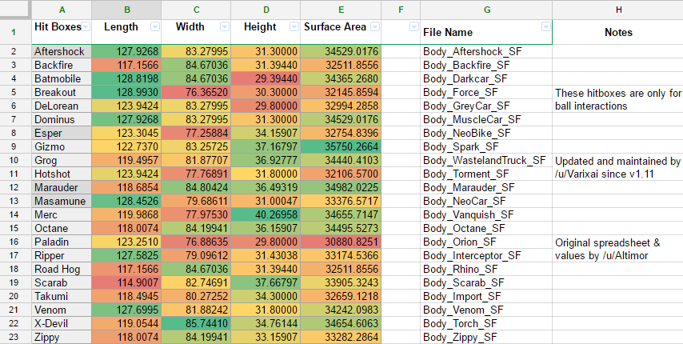This screenshot has width=683, height=344.
Task: Click the Hotshot name cell
Action: point(62,174)
